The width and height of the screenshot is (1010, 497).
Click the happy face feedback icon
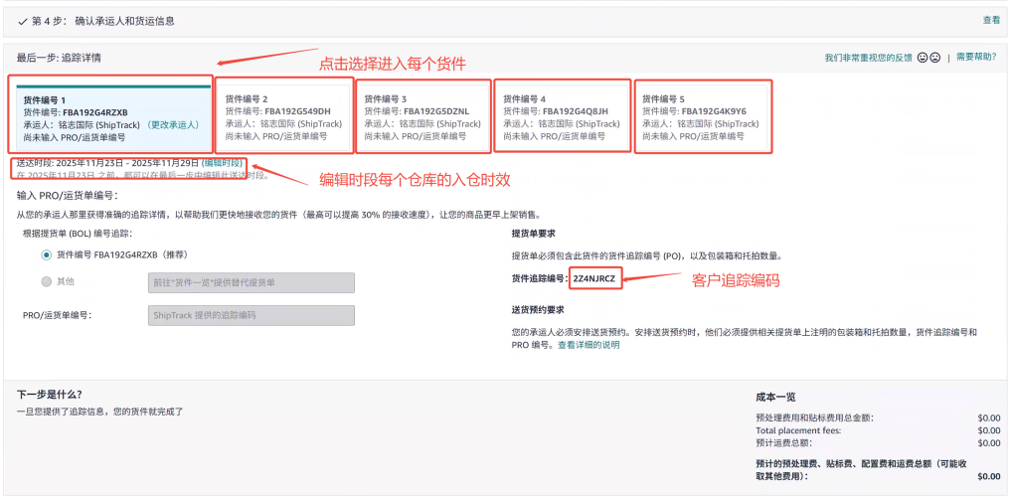(922, 58)
